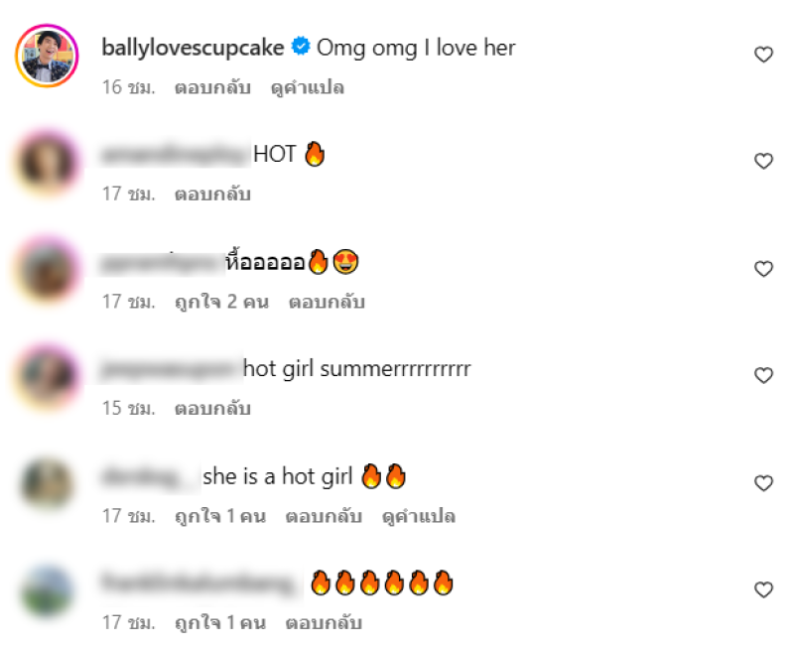Like the six fire emojis comment

click(763, 589)
